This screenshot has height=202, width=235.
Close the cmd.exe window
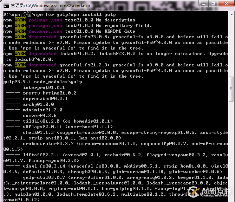tap(226, 4)
